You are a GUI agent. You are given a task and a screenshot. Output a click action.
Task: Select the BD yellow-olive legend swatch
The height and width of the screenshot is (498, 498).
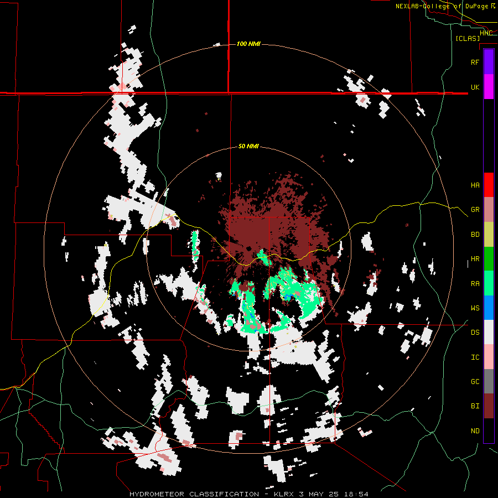tap(489, 235)
